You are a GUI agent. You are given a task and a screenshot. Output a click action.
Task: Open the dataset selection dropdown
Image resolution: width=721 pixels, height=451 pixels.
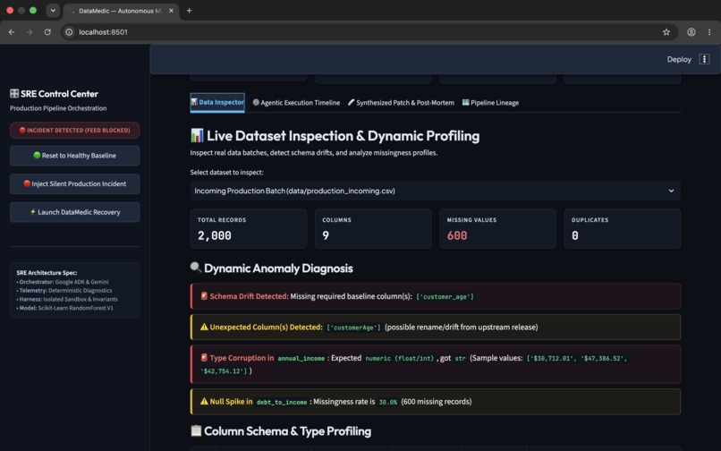pos(436,191)
